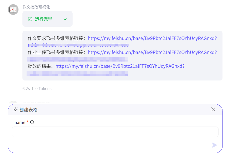Screen dimensions: 232x157
Task: Click the 0 Tokens counter
Action: pyautogui.click(x=43, y=88)
